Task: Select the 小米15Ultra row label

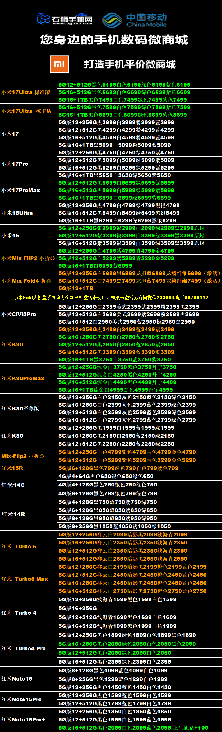Action: coord(17,213)
